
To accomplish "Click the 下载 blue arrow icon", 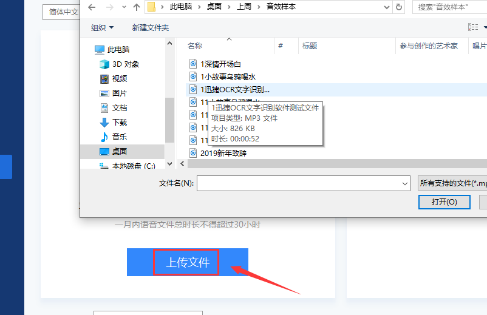I will 104,123.
